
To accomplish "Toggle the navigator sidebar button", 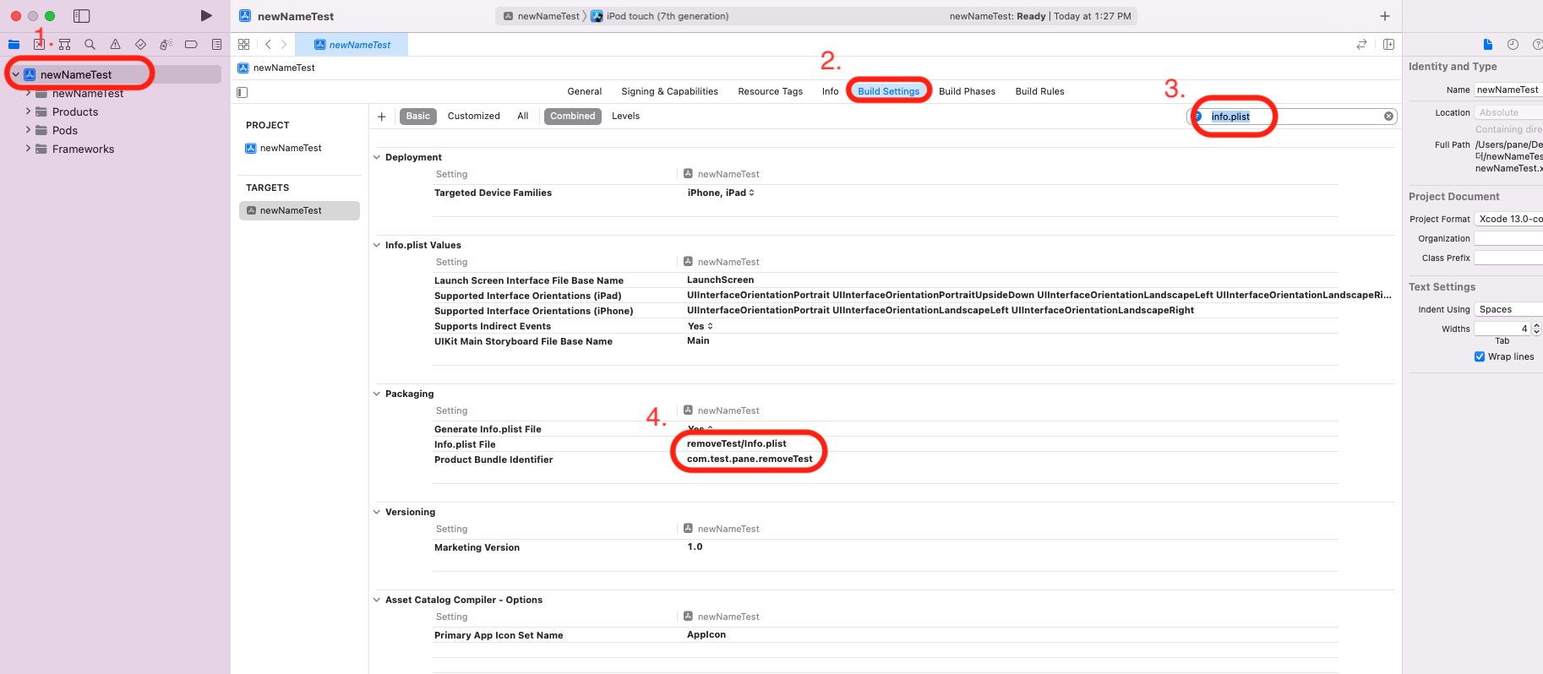I will [81, 16].
